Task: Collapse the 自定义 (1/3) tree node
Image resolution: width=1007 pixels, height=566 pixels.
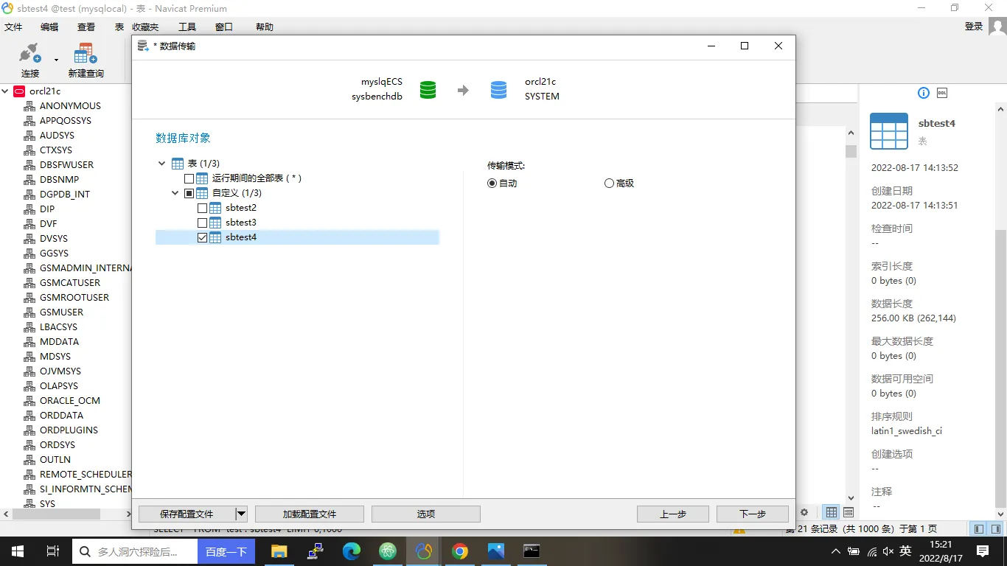Action: [175, 193]
